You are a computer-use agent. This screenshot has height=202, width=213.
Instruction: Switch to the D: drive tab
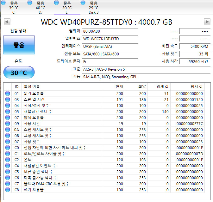coord(40,8)
